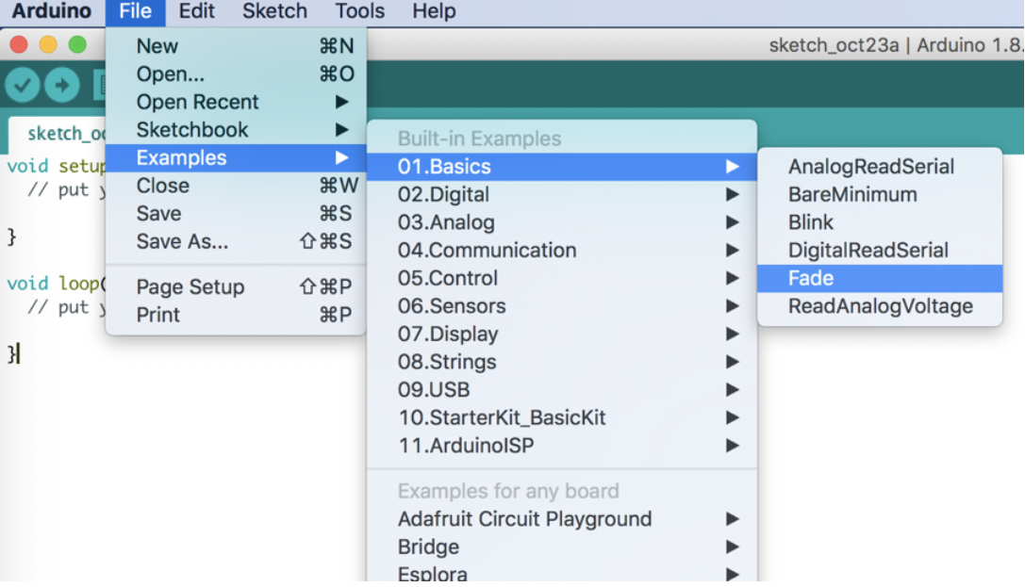The width and height of the screenshot is (1025, 587).
Task: Expand the Sketchbook submenu
Action: tap(236, 130)
